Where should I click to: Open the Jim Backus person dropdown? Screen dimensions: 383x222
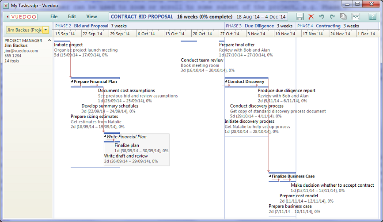[46, 30]
